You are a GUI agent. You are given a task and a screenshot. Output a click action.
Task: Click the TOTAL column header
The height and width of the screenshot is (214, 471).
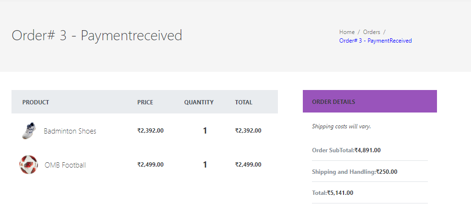click(x=243, y=102)
